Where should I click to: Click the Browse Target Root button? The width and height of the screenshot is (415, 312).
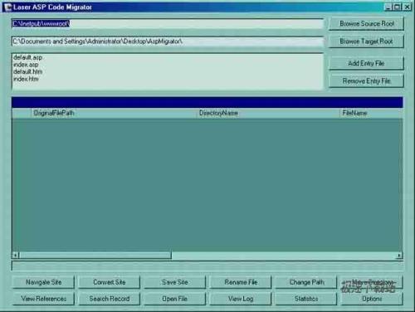point(366,41)
